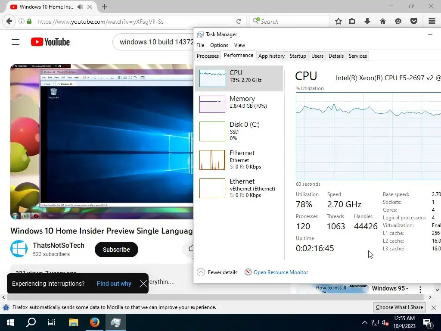Screen dimensions: 441x331
Task: Open taskbar search magnifier
Action: click(x=31, y=322)
